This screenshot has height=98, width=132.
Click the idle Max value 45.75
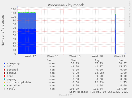tap(123, 67)
